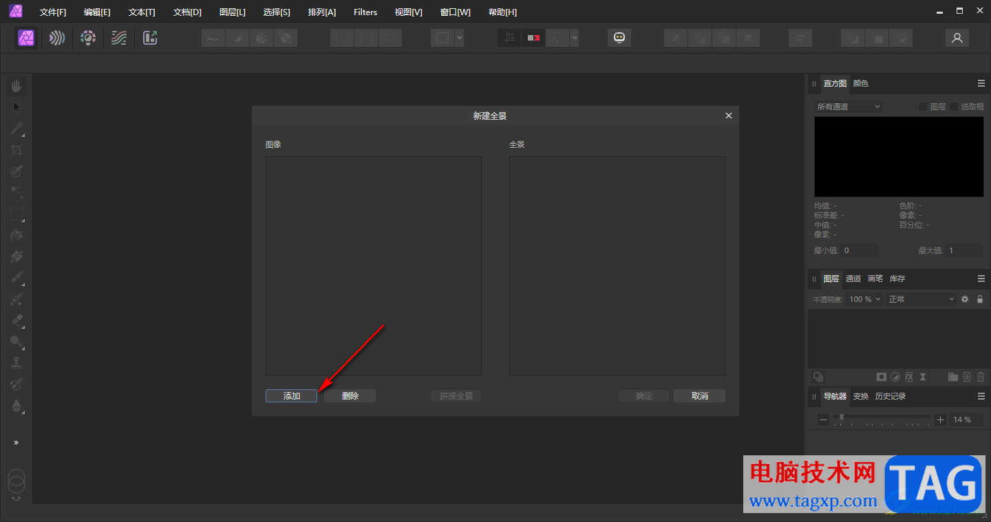Viewport: 991px width, 522px height.
Task: Switch to the Photo persona icon
Action: [x=27, y=38]
